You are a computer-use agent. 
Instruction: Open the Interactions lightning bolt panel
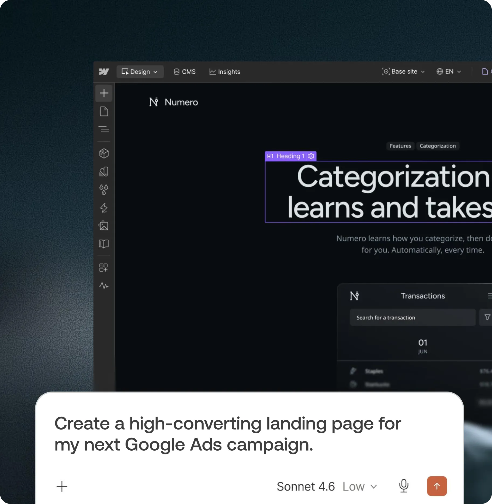(x=104, y=208)
